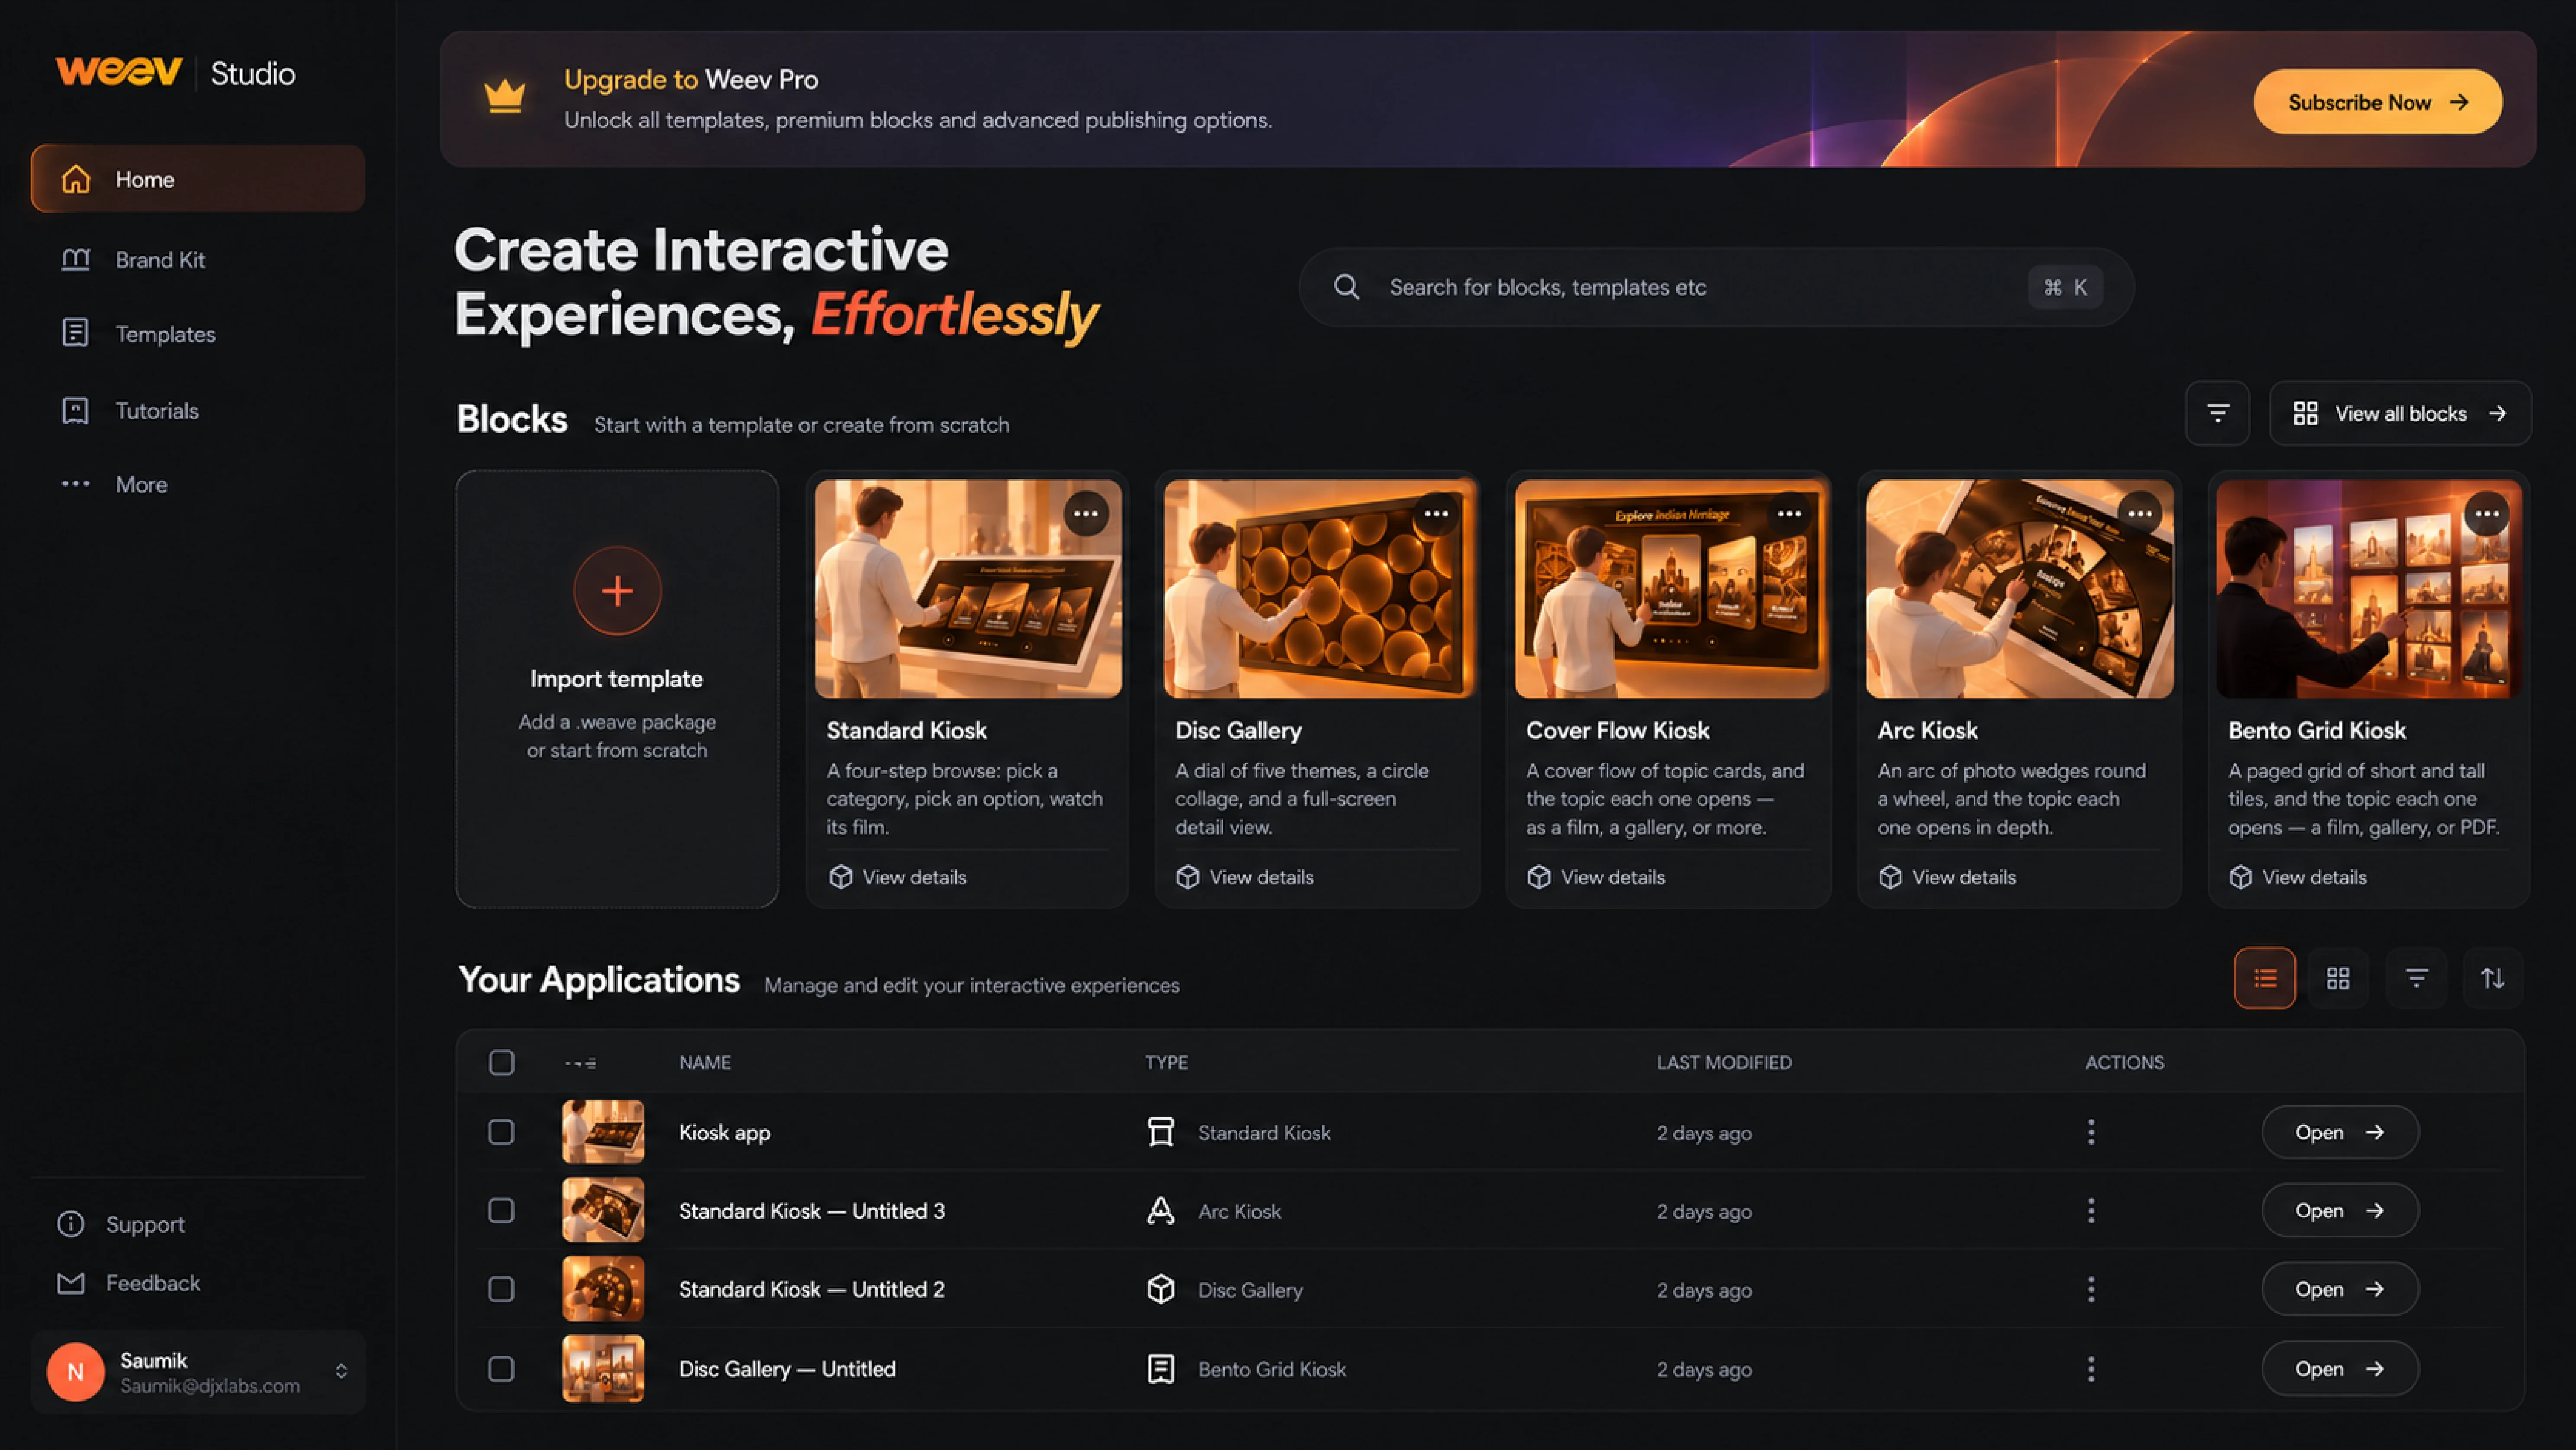Check the box for Standard Kiosk — Untitled 2
This screenshot has width=2576, height=1450.
point(501,1289)
